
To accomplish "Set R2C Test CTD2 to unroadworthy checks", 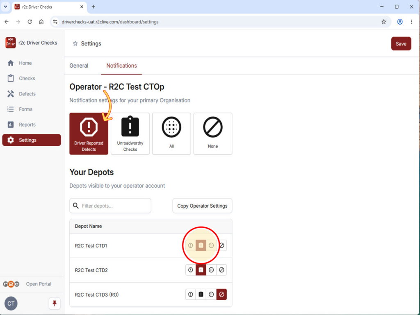I will coord(201,270).
